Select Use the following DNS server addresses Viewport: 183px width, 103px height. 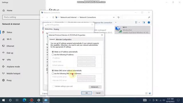click(x=53, y=74)
